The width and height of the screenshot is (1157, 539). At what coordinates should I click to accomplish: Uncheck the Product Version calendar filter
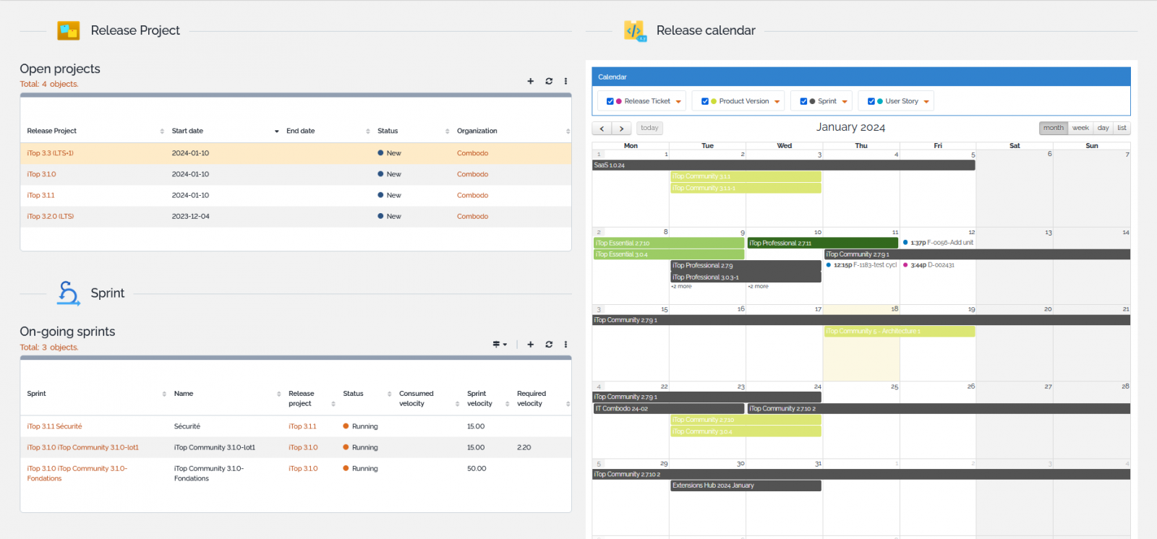[705, 102]
